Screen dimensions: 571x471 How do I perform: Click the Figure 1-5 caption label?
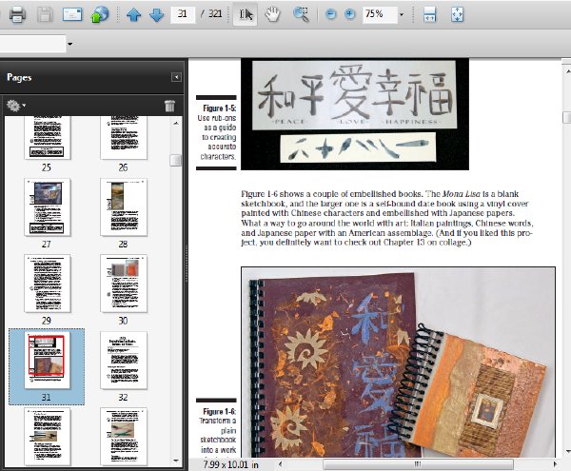[220, 108]
